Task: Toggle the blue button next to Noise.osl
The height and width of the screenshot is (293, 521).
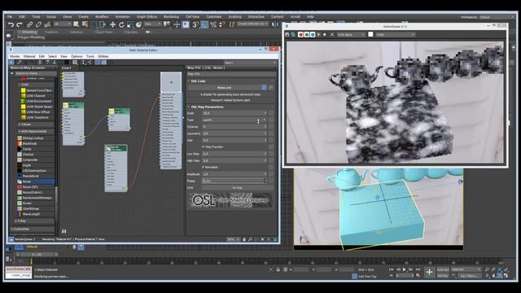Action: [x=264, y=87]
